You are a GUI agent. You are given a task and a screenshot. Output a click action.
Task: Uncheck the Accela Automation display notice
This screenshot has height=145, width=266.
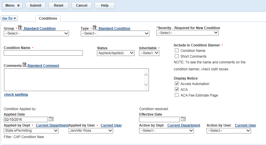point(177,84)
